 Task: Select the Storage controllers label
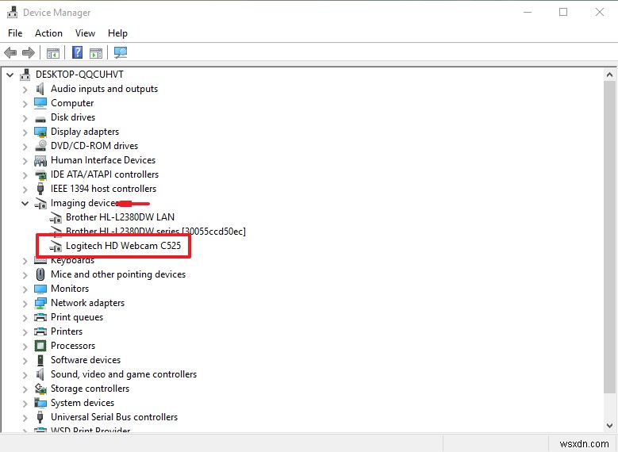point(90,389)
